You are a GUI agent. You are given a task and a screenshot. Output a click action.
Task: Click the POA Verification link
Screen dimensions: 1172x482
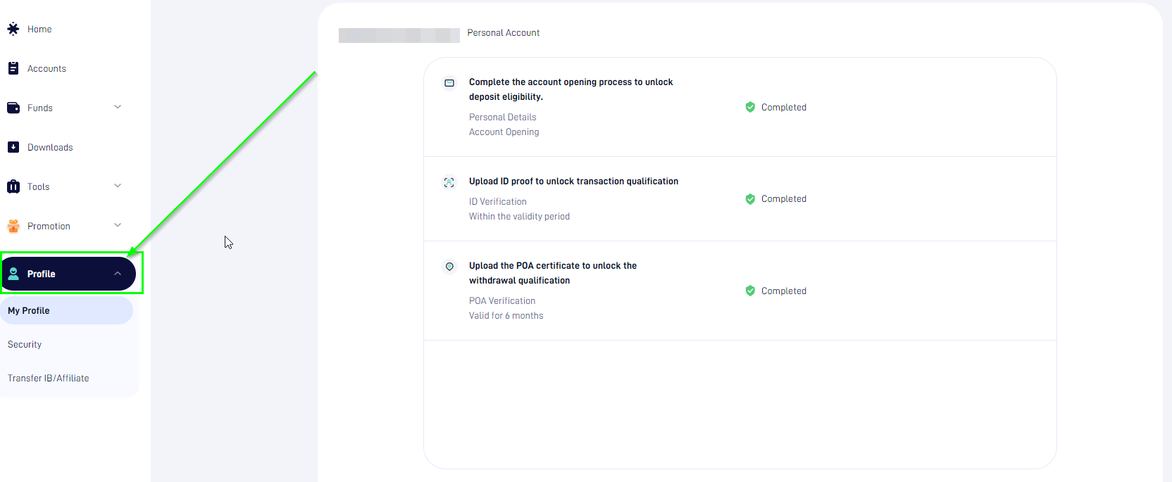501,300
